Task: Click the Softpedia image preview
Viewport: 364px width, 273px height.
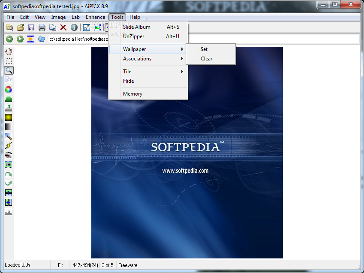Action: [187, 153]
